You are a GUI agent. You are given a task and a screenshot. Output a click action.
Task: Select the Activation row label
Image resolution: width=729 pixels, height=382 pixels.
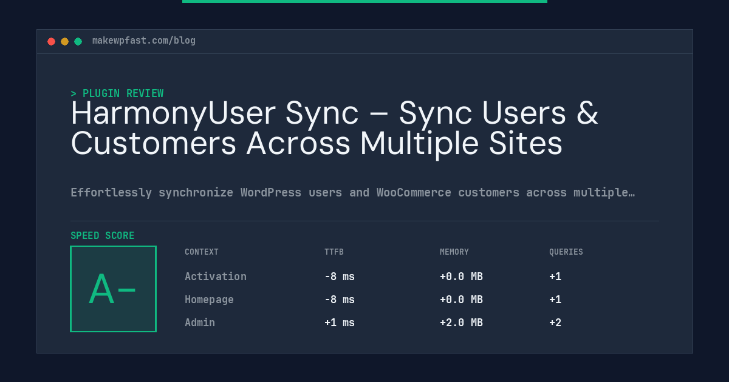click(216, 276)
